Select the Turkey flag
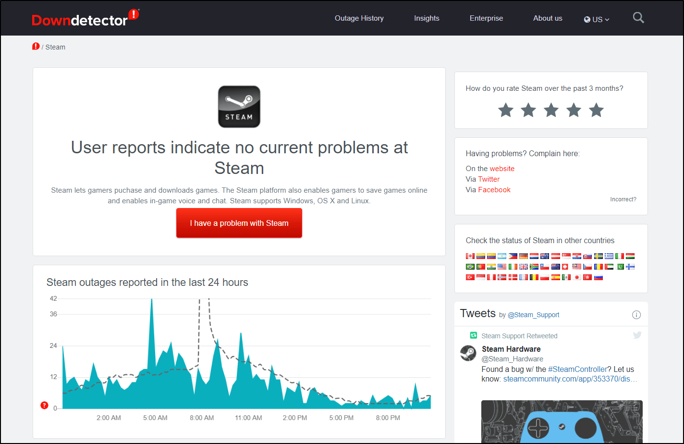The image size is (684, 444). click(x=470, y=277)
